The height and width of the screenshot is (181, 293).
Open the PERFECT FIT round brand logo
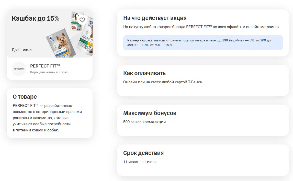(19, 69)
